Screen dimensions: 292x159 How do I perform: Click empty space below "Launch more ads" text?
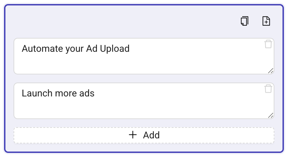(x=102, y=109)
